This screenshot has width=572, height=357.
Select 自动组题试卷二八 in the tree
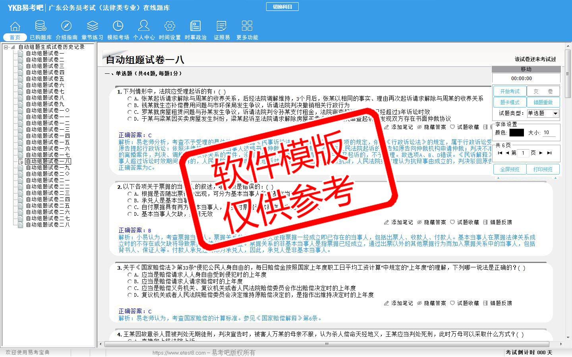point(48,225)
